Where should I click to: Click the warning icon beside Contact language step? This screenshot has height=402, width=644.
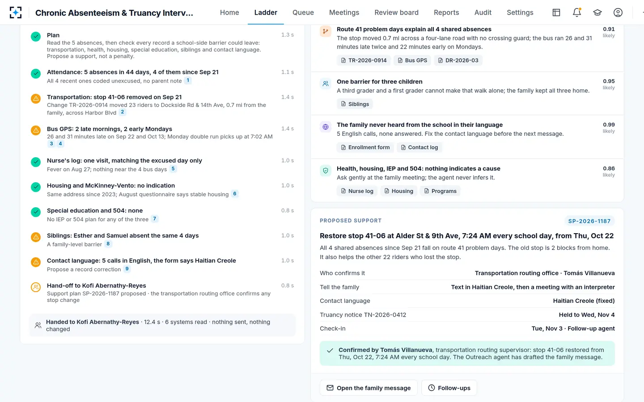point(36,262)
